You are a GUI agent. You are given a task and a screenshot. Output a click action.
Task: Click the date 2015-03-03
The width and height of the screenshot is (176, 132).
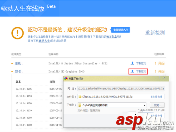(x=56, y=103)
